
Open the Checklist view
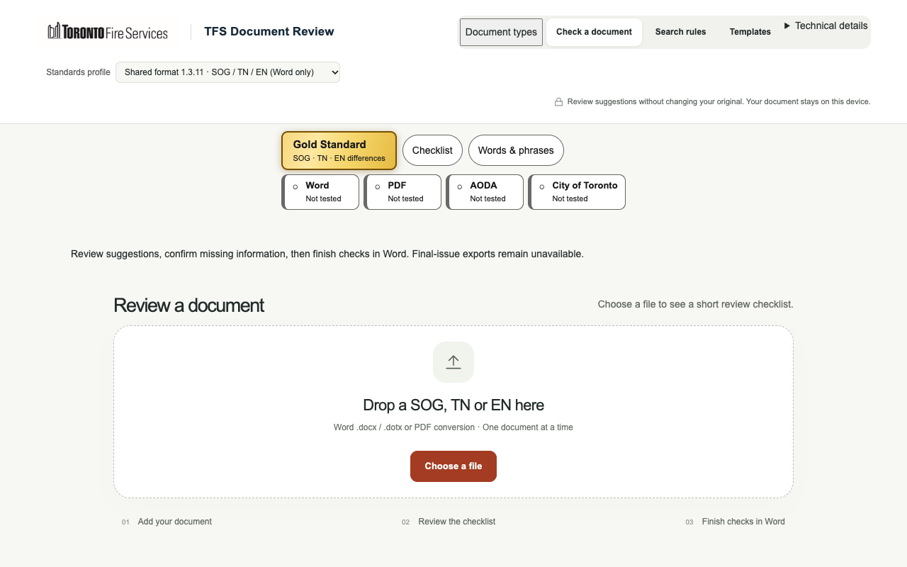tap(432, 150)
